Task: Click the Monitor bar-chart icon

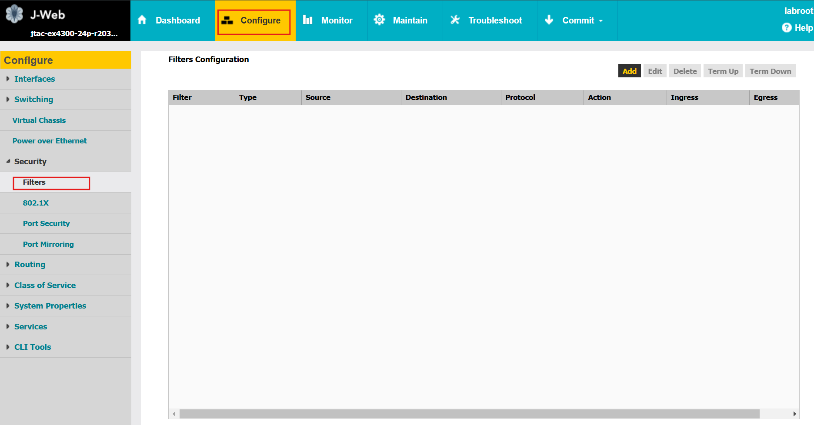Action: click(x=307, y=20)
